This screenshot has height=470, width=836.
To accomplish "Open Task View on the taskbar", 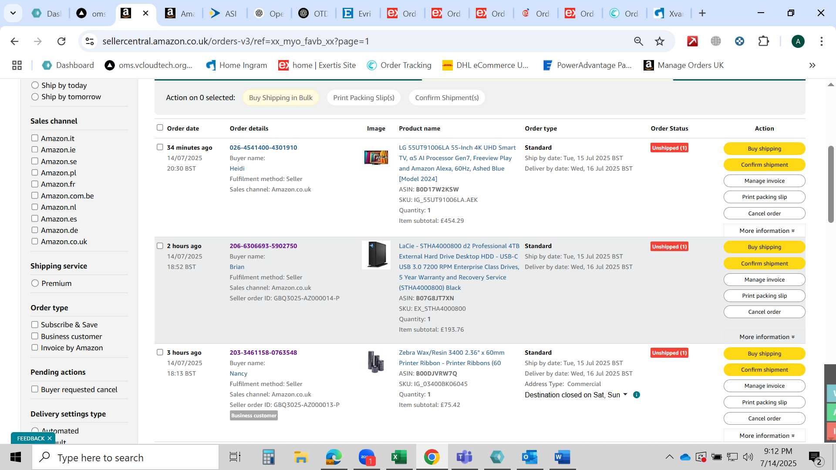I will pos(235,457).
